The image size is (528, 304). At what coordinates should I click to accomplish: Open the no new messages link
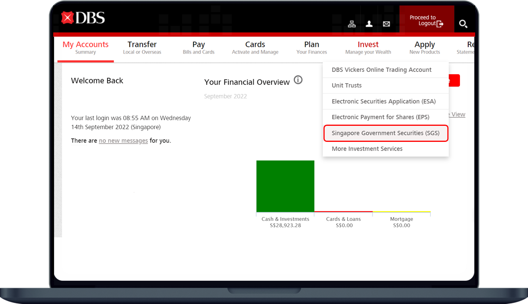[x=123, y=141]
